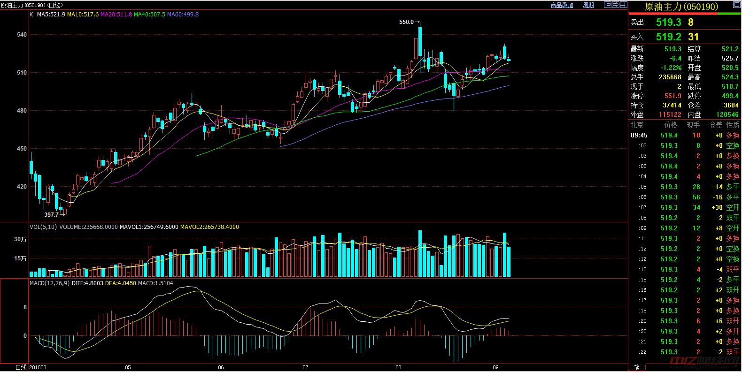Click the chart title 原油主力(050190)<日线>
Screen dimensions: 742x372
[x=32, y=5]
